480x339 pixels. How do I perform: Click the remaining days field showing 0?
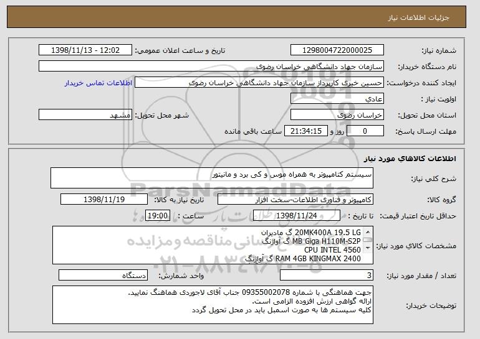click(365, 131)
